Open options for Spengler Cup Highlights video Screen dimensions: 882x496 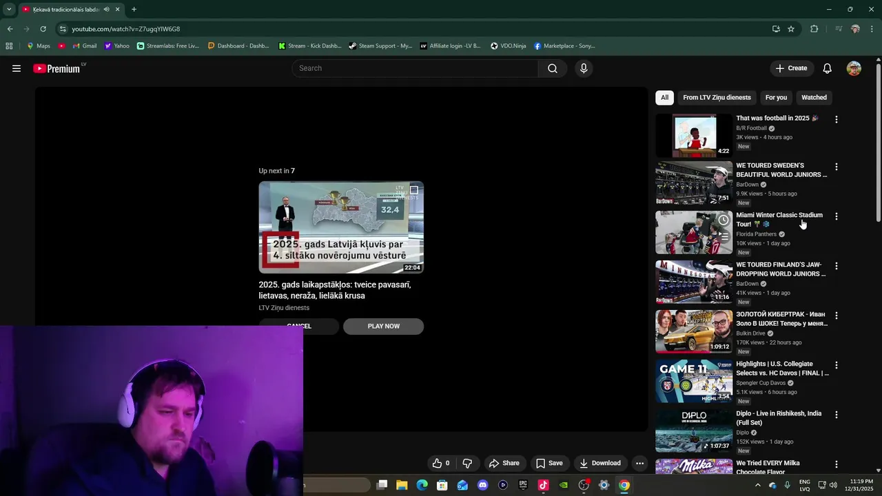[x=837, y=365]
